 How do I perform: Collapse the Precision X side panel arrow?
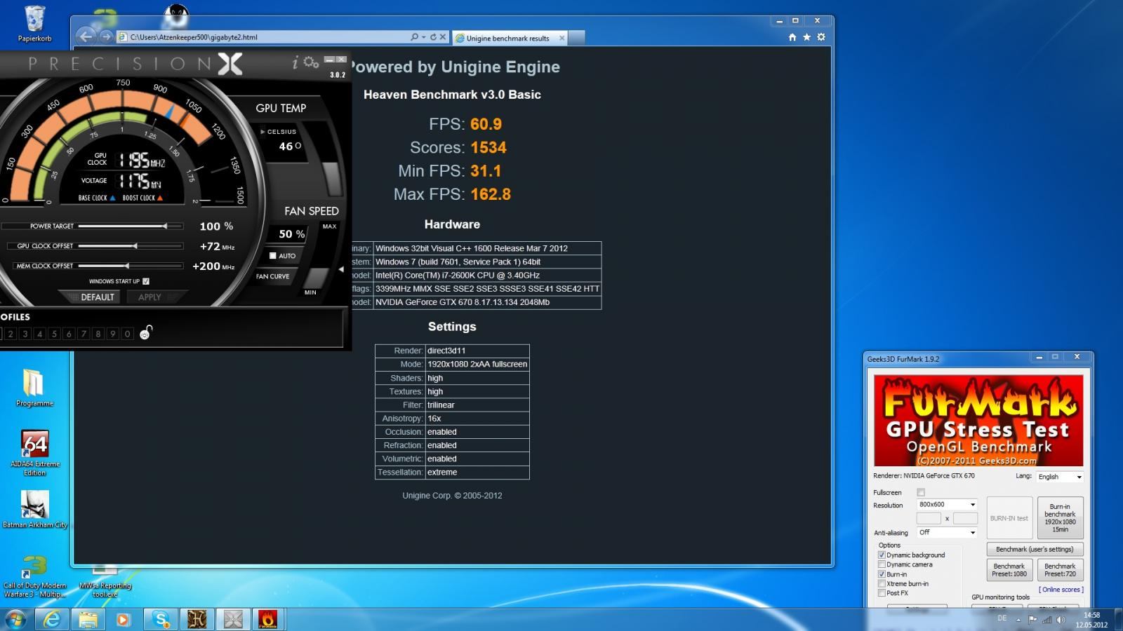[x=341, y=269]
